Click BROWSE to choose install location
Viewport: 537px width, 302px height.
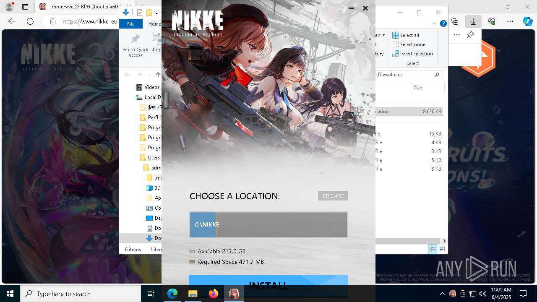333,196
